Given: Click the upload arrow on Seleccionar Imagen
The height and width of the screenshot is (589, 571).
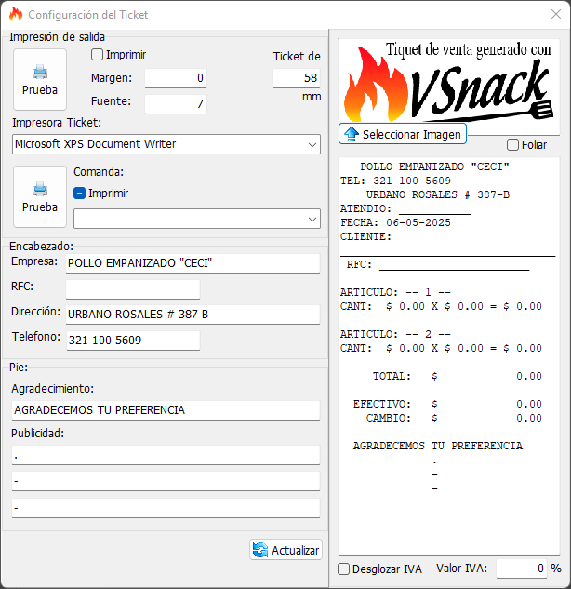Looking at the screenshot, I should pyautogui.click(x=352, y=134).
